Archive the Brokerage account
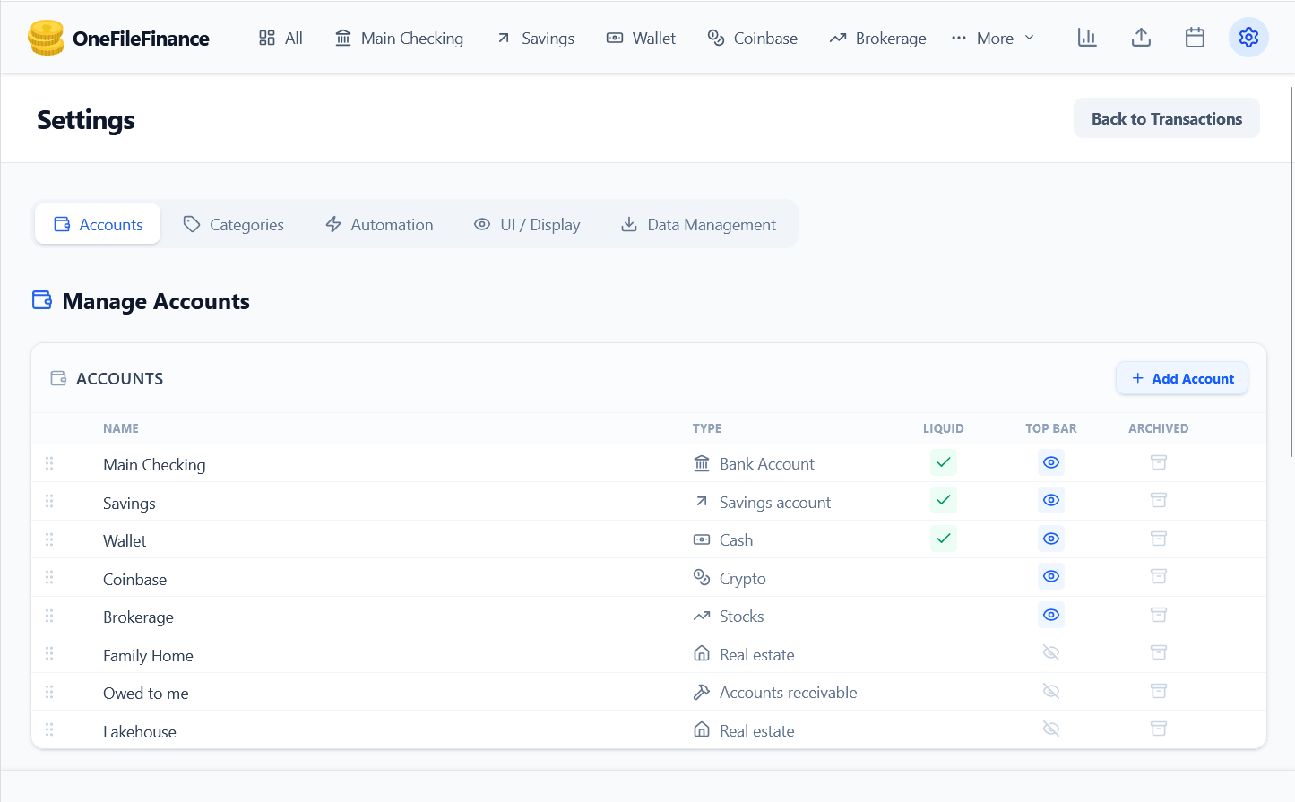 [1158, 615]
